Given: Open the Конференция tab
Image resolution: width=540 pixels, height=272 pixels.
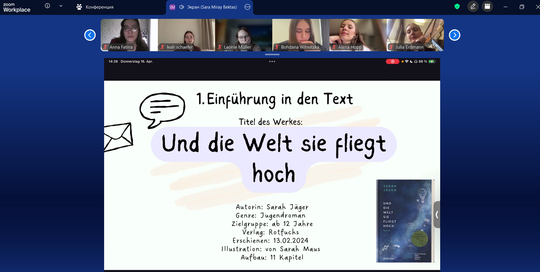Looking at the screenshot, I should coord(95,7).
